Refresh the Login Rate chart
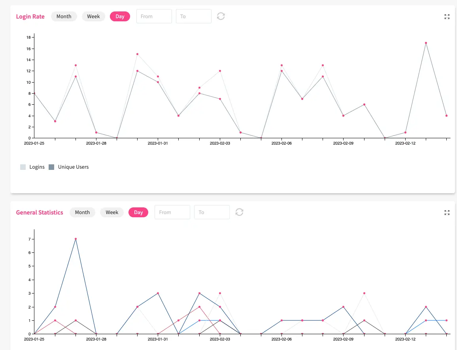The width and height of the screenshot is (457, 350). (221, 16)
